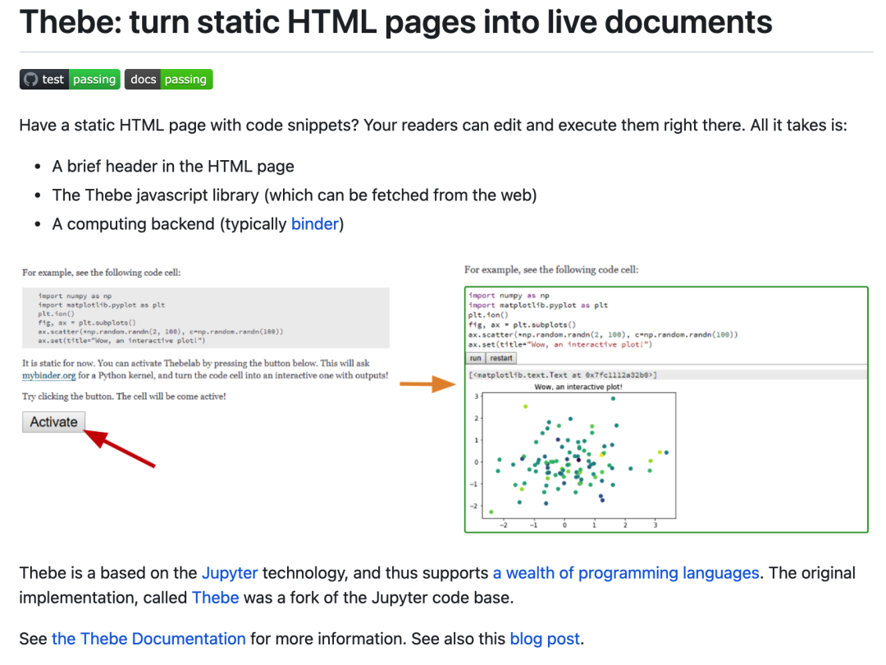This screenshot has height=665, width=886.
Task: Click the test passing badge
Action: point(70,79)
